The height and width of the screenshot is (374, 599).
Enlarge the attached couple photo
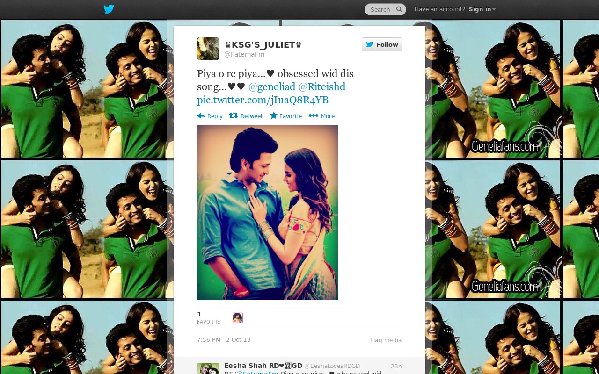pyautogui.click(x=267, y=212)
